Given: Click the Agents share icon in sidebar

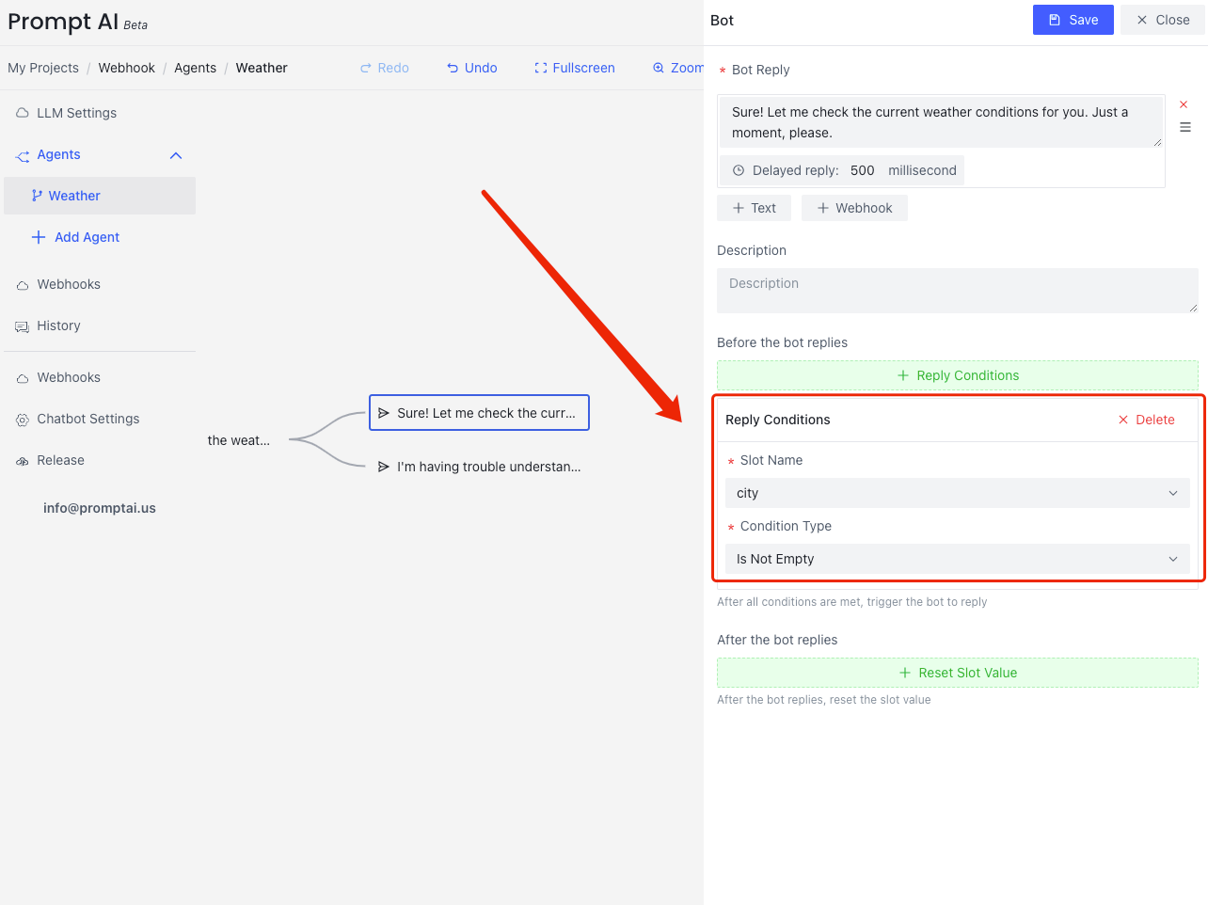Looking at the screenshot, I should (23, 155).
